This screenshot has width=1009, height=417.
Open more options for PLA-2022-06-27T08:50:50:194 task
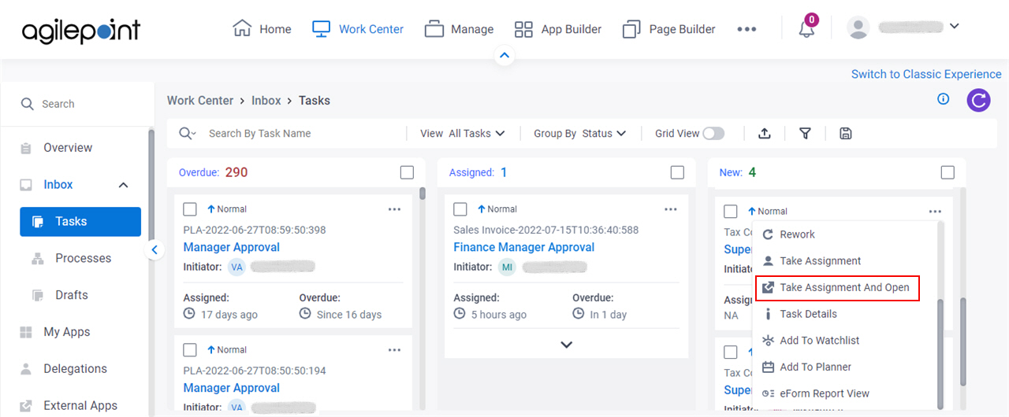pos(394,350)
